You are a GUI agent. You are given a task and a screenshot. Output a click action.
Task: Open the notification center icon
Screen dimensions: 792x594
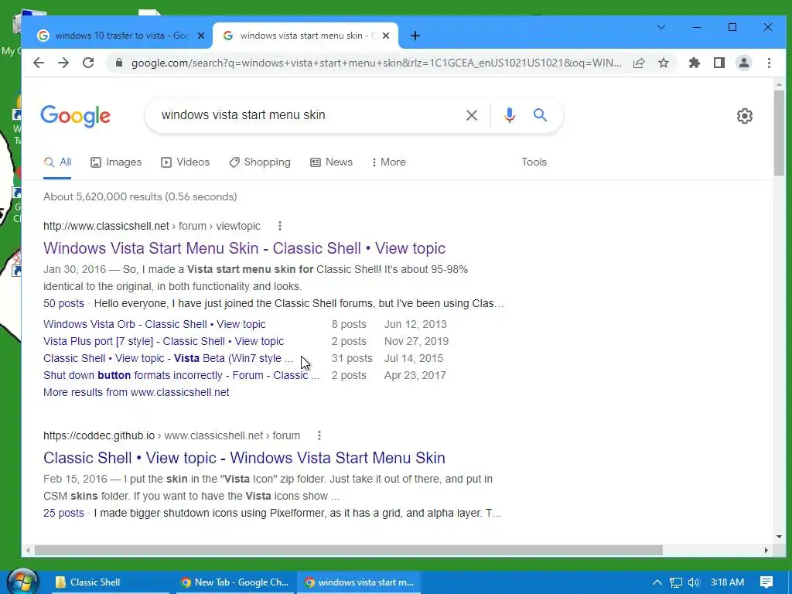766,582
